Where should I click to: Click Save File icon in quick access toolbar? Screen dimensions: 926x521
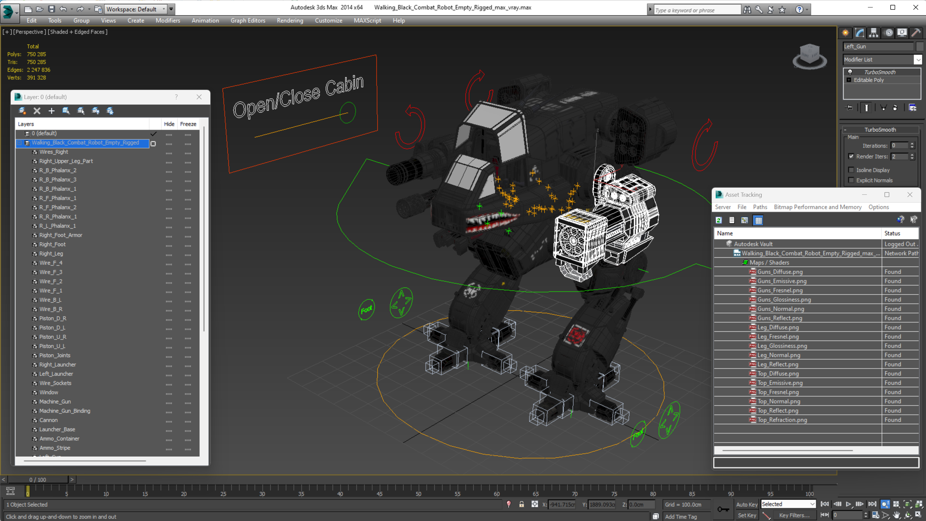click(51, 9)
